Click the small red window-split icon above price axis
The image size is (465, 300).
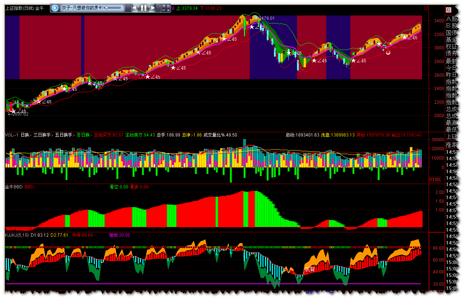(x=426, y=8)
